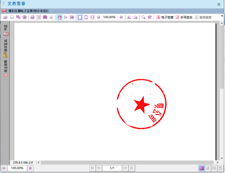The width and height of the screenshot is (225, 173).
Task: Open a file with the folder icon
Action: pos(6,17)
